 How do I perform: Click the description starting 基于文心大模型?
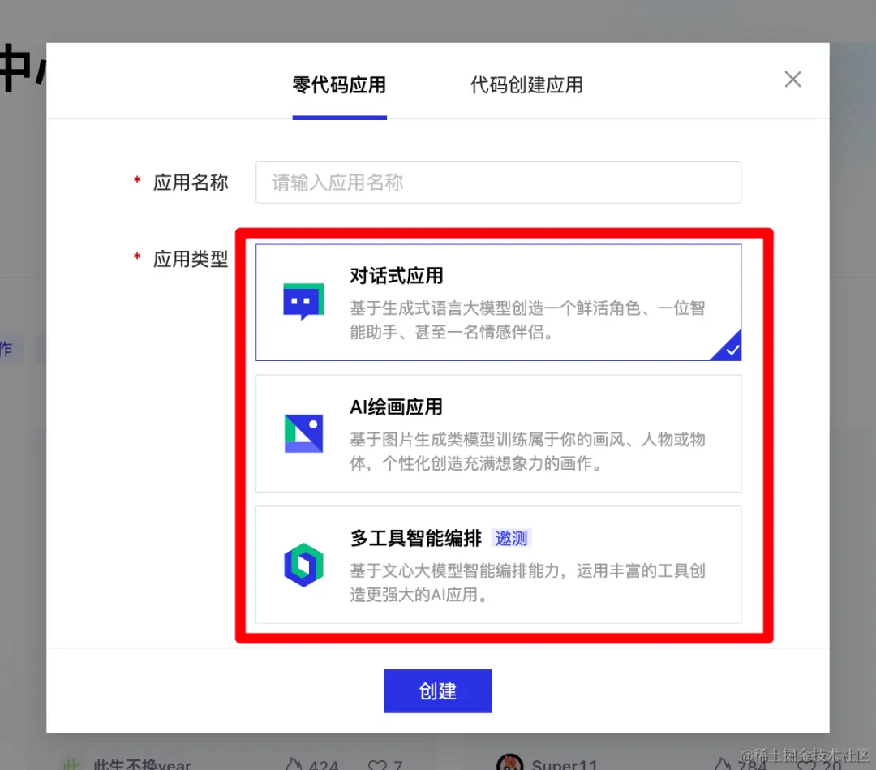coord(527,583)
